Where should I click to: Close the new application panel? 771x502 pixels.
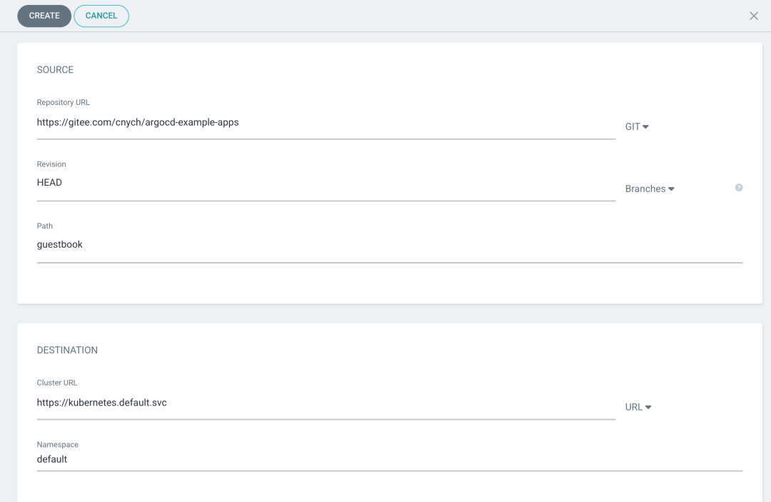coord(754,16)
